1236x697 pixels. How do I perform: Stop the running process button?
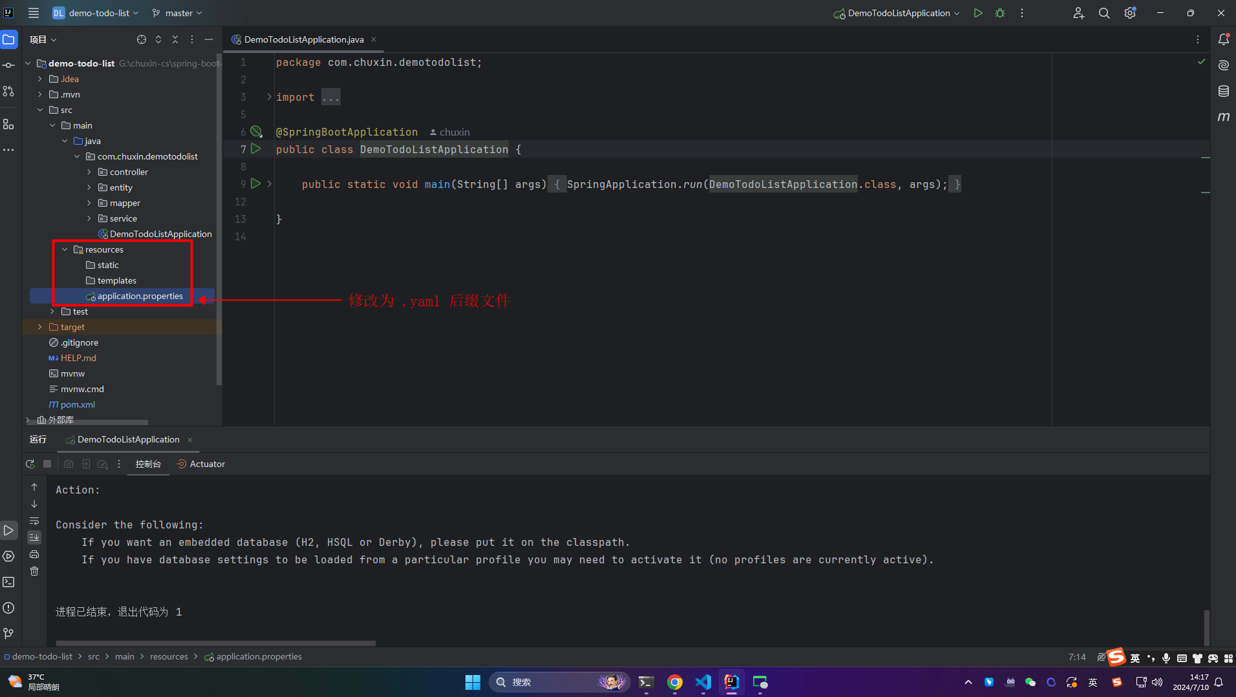coord(47,464)
